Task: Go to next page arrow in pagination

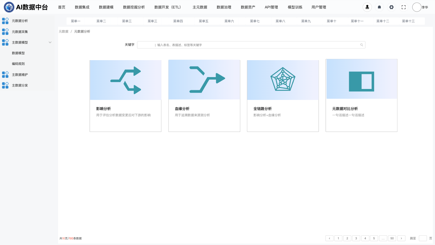Action: (x=402, y=238)
